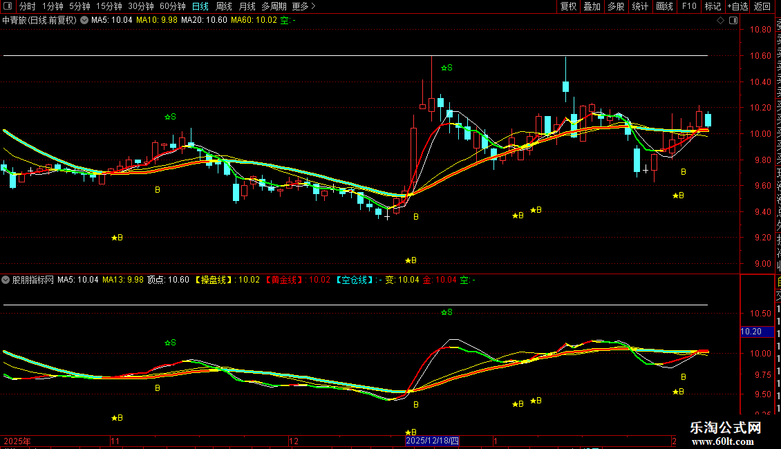Image resolution: width=781 pixels, height=449 pixels.
Task: Click the ☆S sell signal near 10.60 peak
Action: click(x=446, y=68)
